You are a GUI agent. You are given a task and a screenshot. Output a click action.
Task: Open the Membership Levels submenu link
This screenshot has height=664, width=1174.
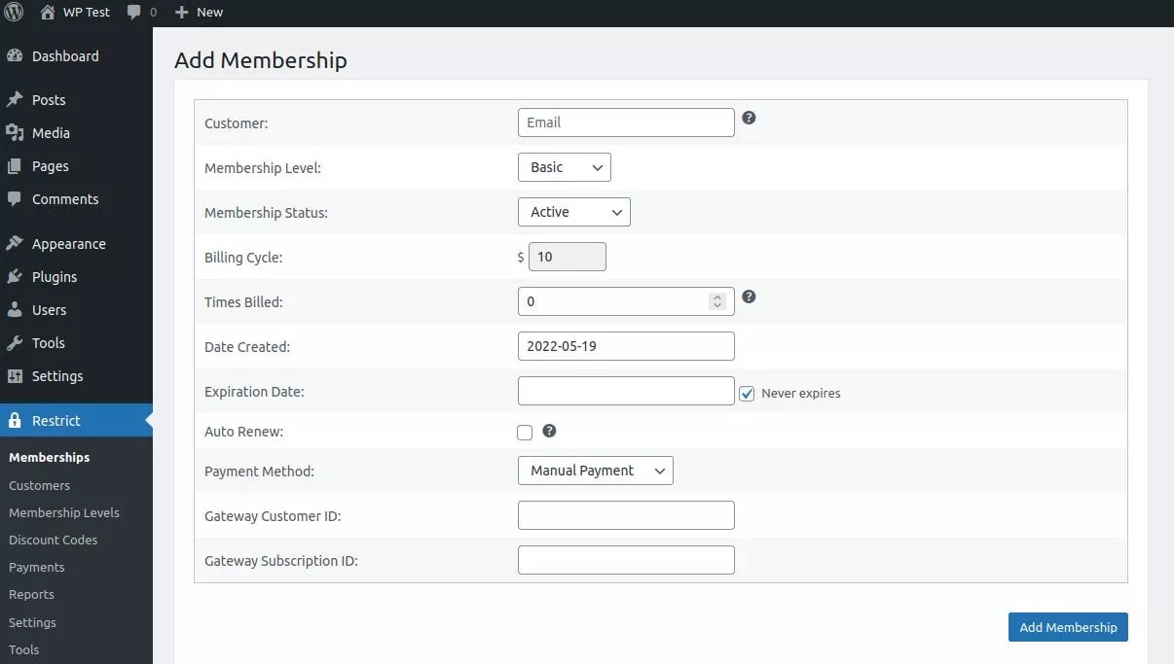click(x=64, y=512)
